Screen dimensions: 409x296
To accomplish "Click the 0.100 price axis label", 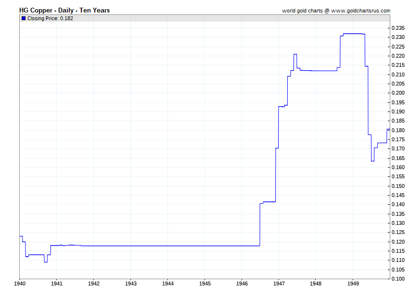I will [x=398, y=279].
